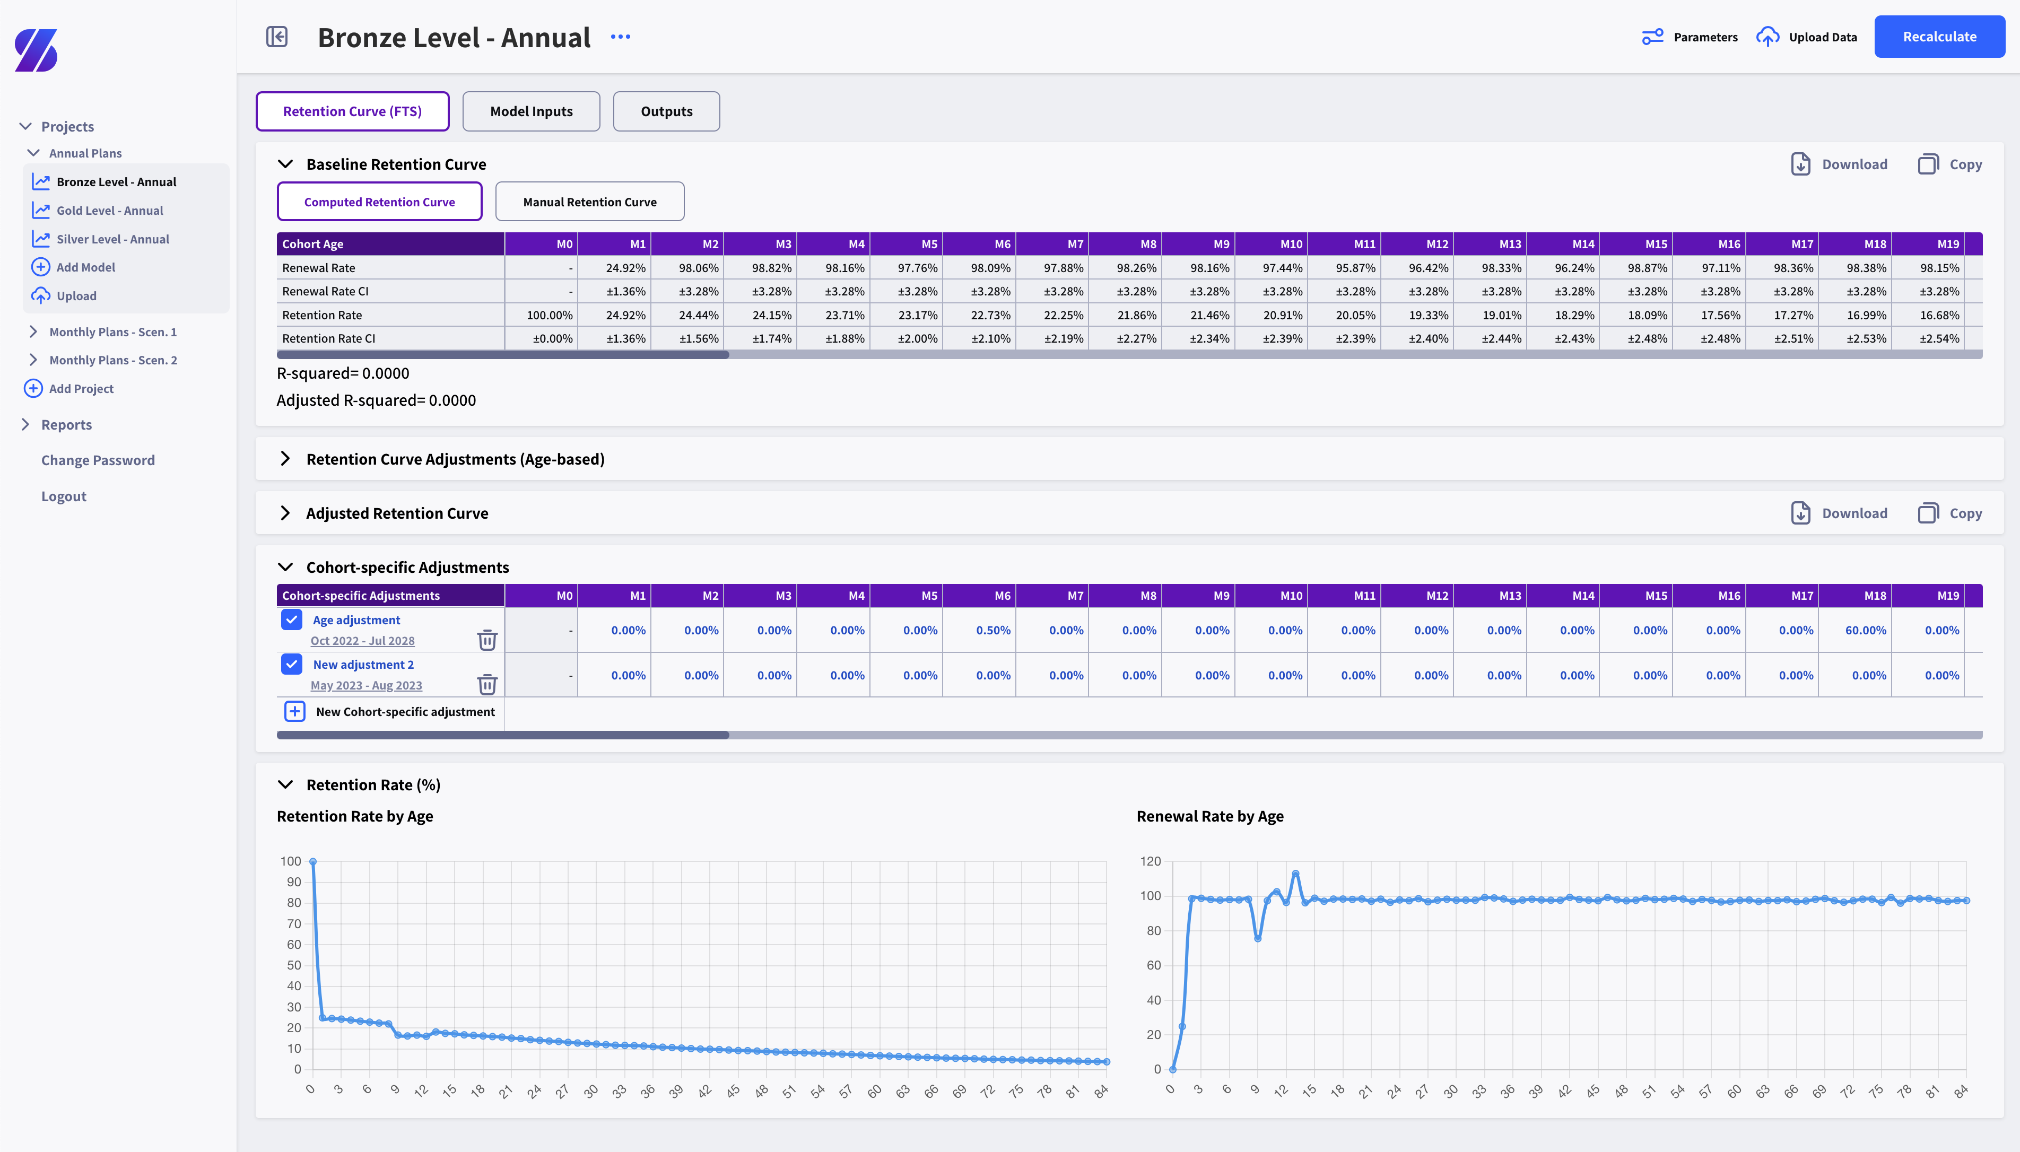
Task: Click the Adjusted R-squared= 0.0000 text
Action: pyautogui.click(x=377, y=399)
